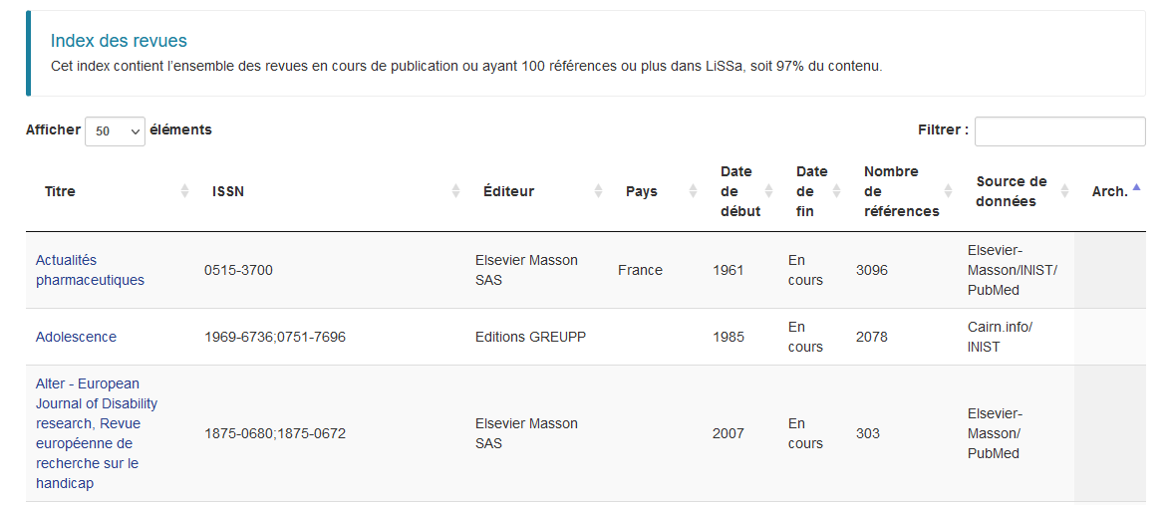This screenshot has height=505, width=1167.
Task: Click the Index des revues heading
Action: [119, 41]
